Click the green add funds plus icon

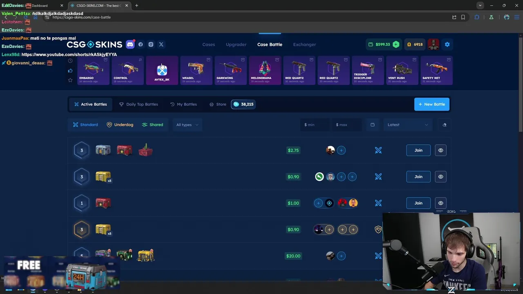396,45
